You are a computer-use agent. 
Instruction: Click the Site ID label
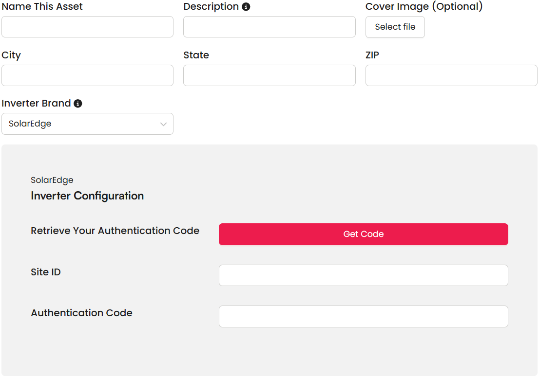[x=46, y=272]
